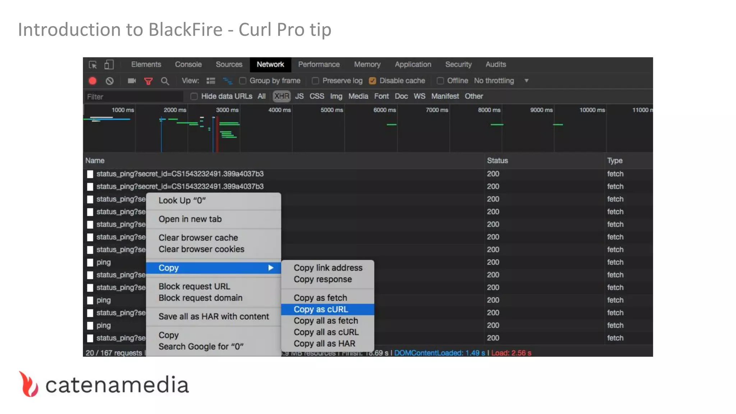Select Clear browser cookies

(213, 249)
